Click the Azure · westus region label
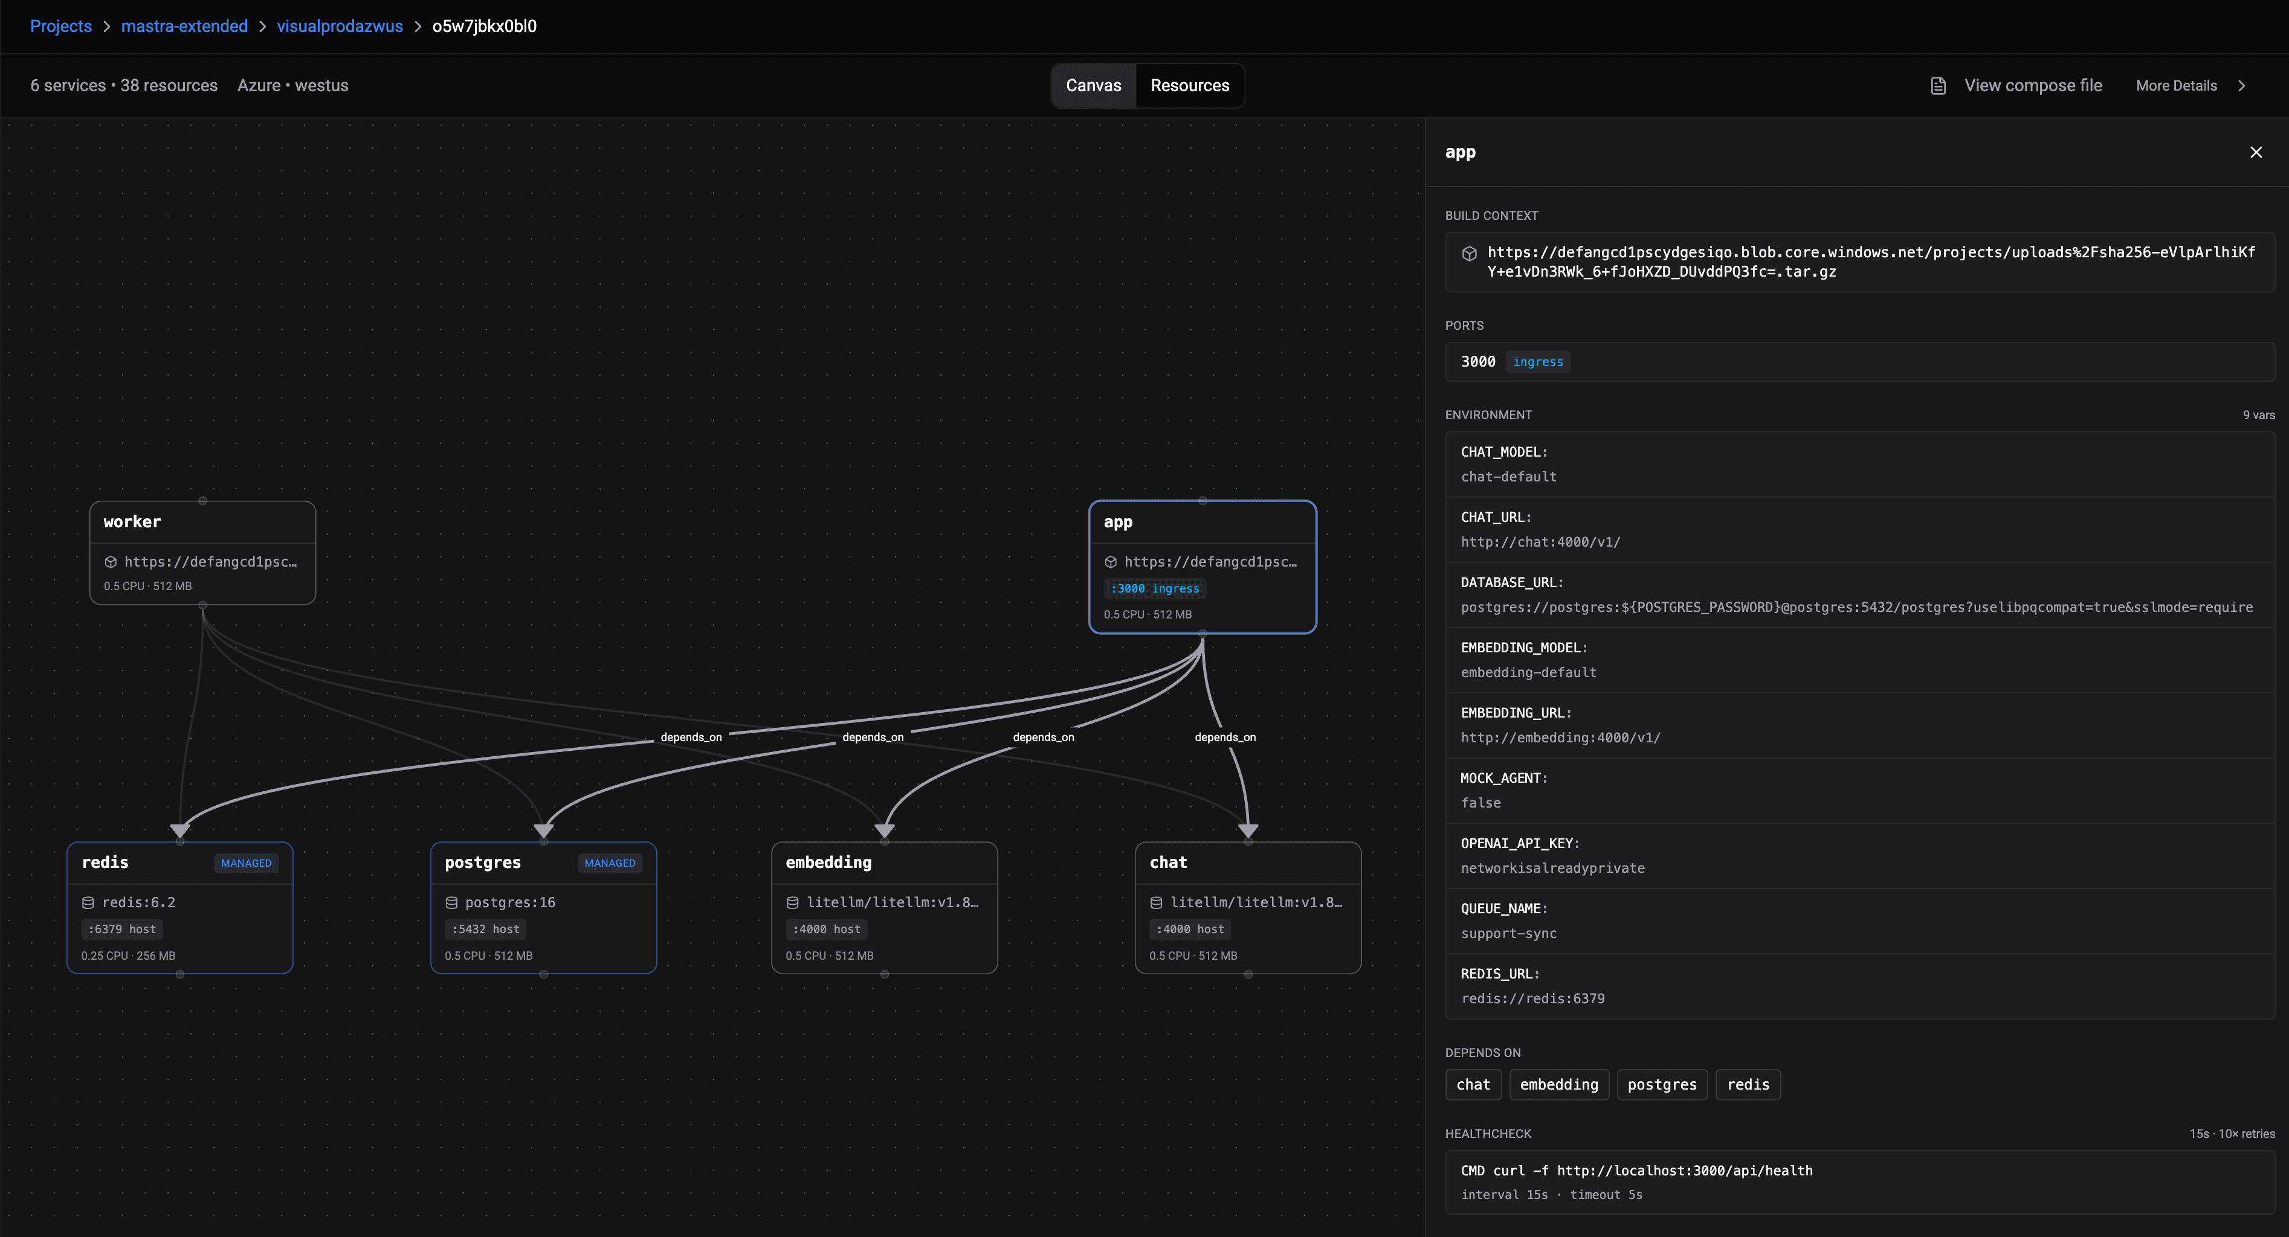 tap(292, 86)
